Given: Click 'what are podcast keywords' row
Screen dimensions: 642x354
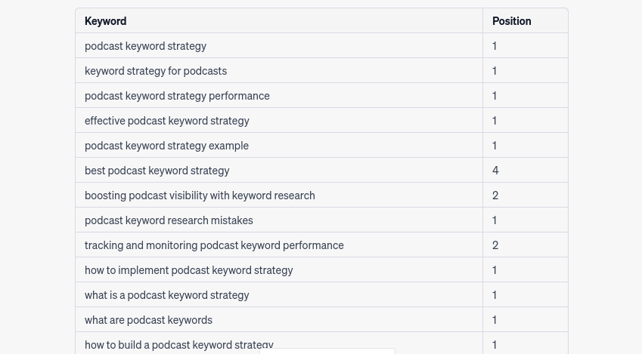Looking at the screenshot, I should click(x=321, y=320).
